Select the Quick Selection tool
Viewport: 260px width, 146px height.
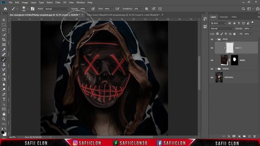[4, 35]
